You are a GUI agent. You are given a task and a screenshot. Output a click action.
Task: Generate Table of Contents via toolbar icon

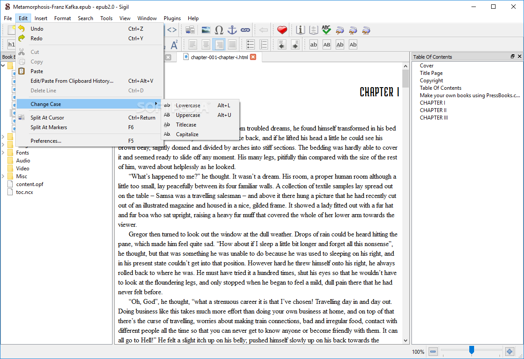pos(313,30)
